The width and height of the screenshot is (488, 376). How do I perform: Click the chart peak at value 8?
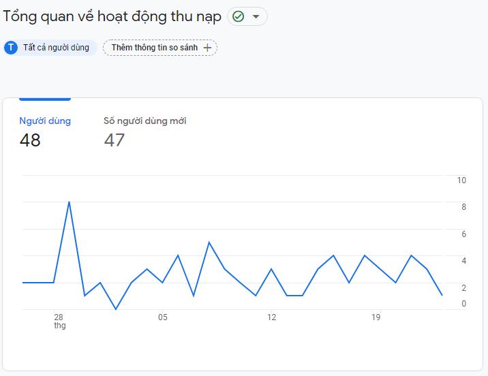click(x=69, y=202)
